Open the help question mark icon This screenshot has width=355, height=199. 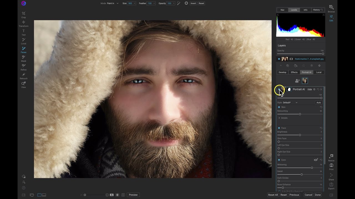click(x=24, y=188)
